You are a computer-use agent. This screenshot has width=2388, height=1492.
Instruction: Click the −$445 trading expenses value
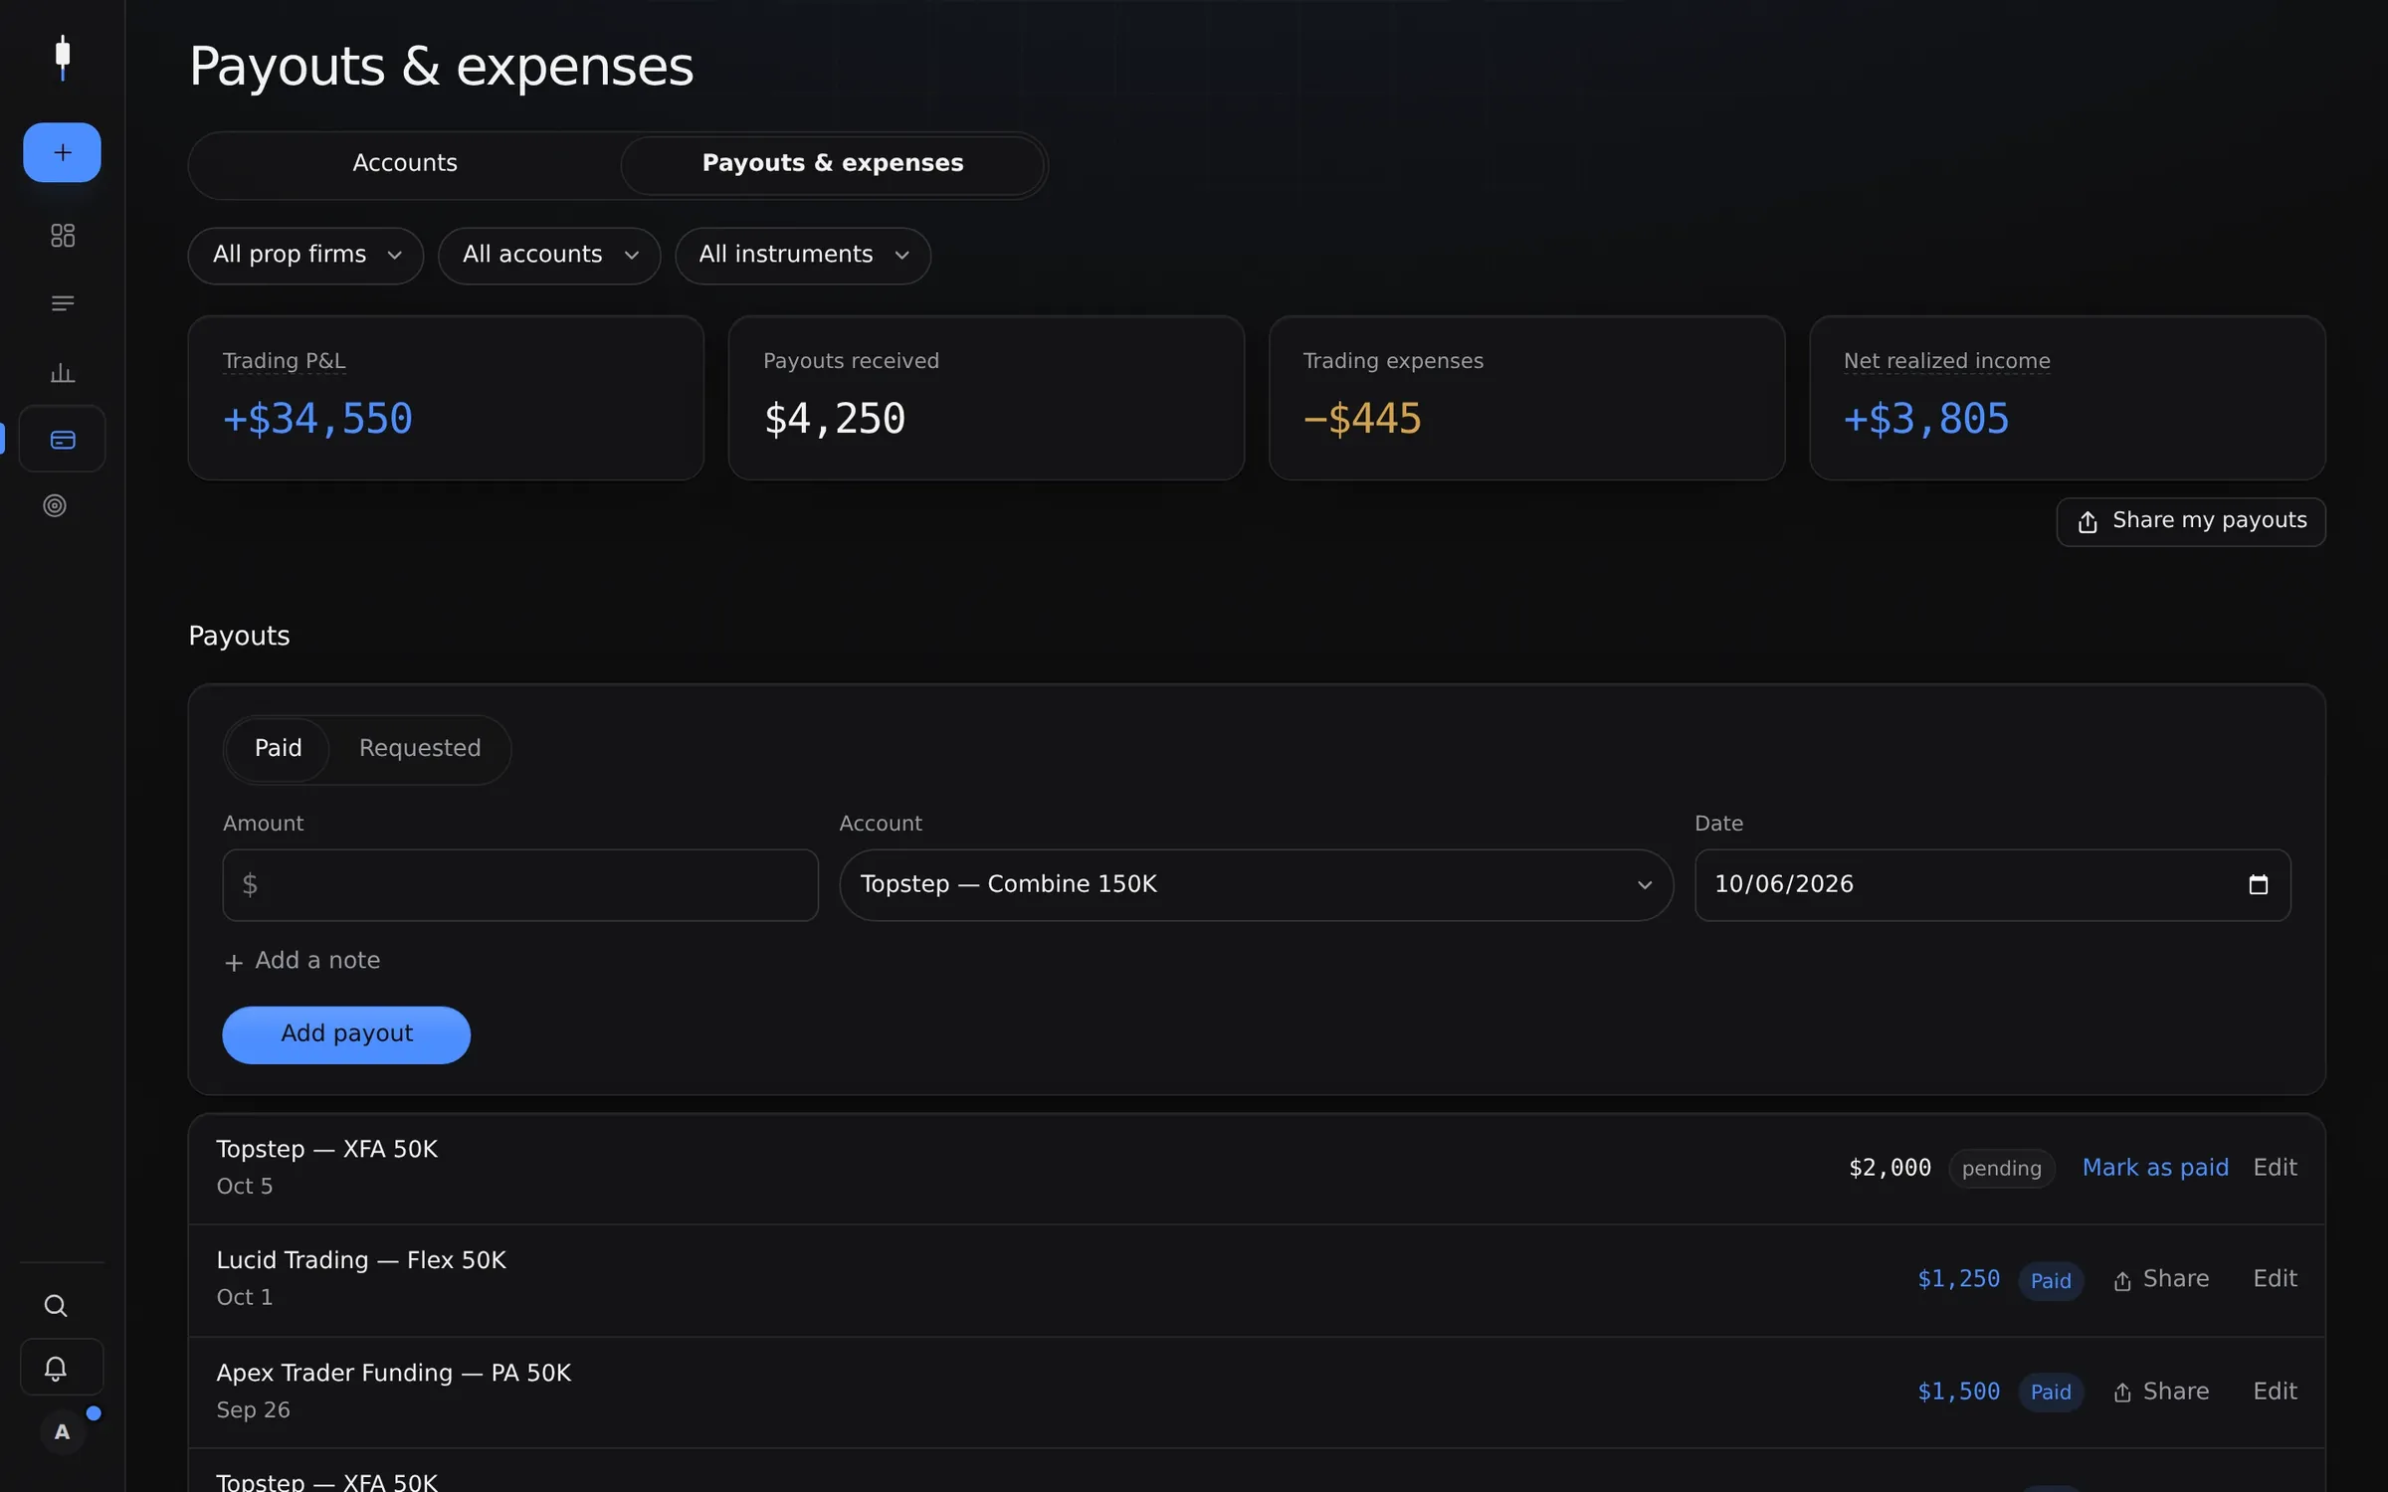coord(1362,419)
